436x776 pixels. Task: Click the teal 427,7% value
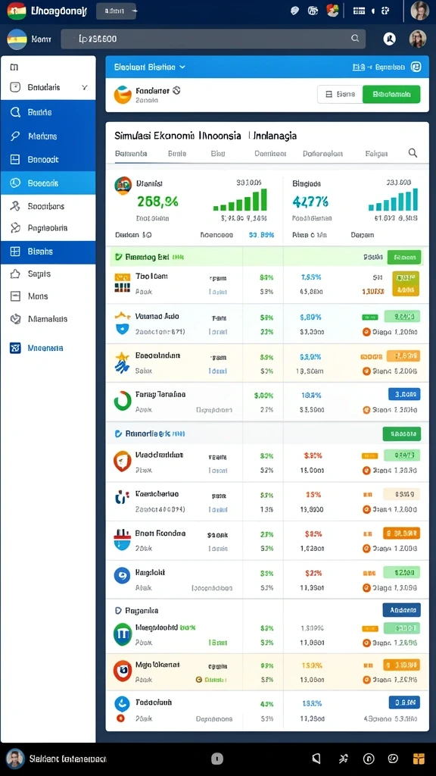click(x=310, y=202)
